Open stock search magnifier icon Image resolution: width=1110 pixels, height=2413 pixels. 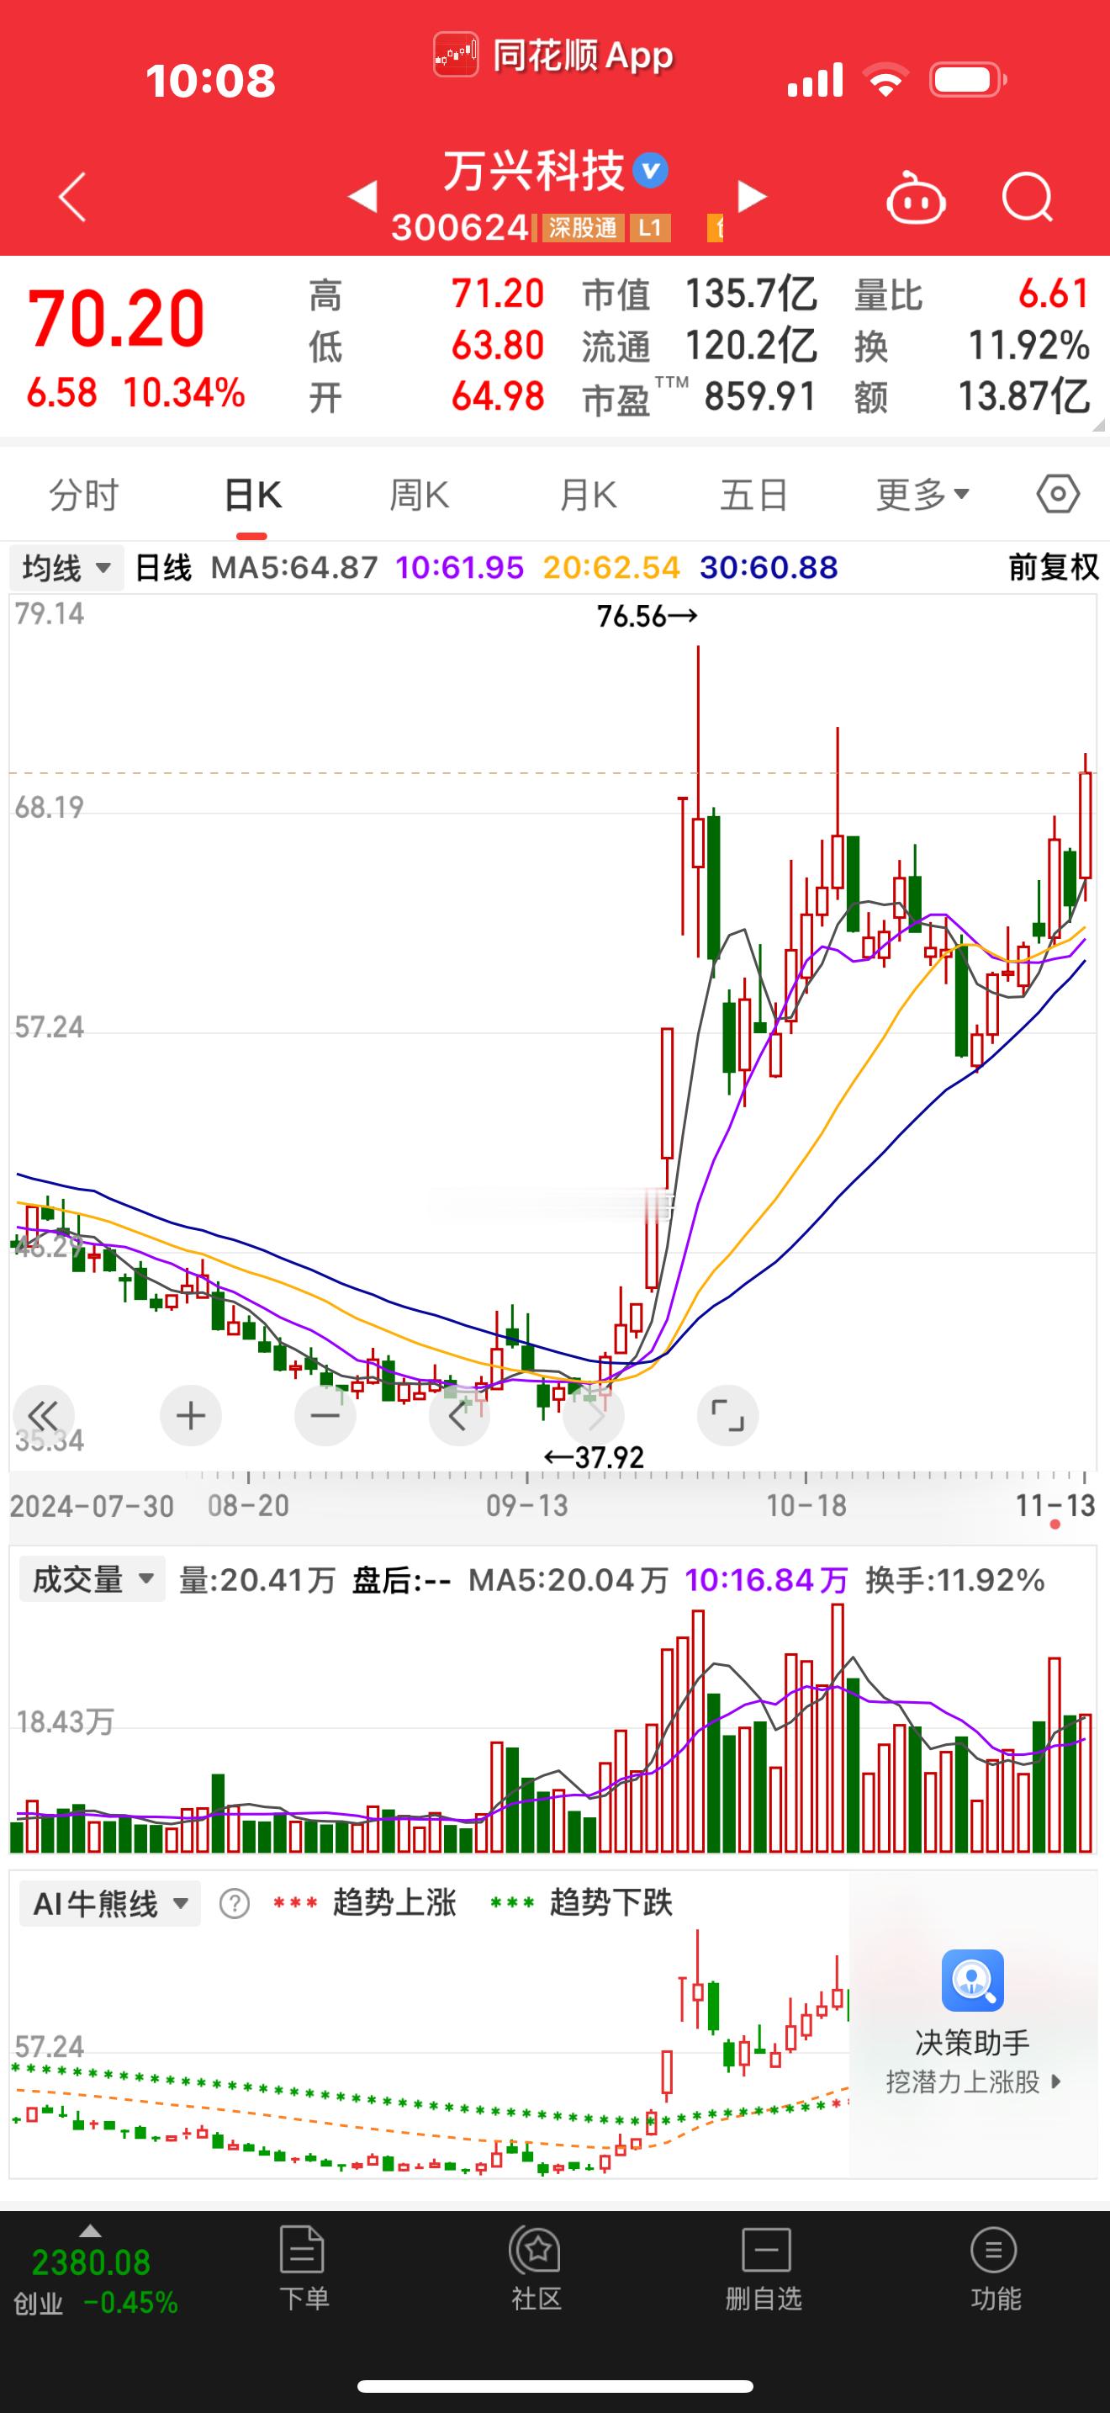click(1028, 198)
